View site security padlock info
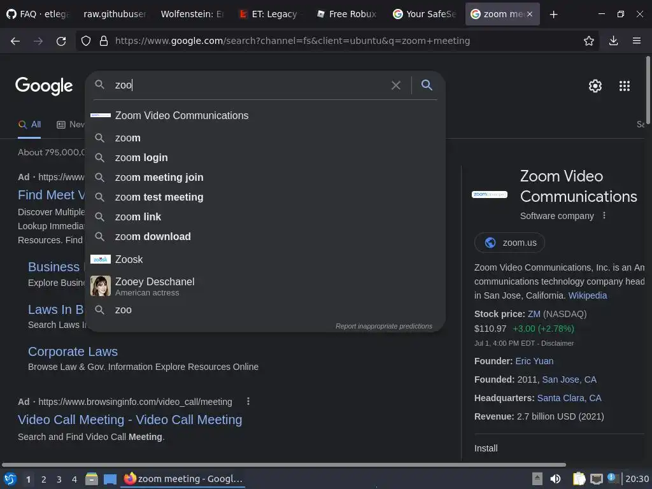The width and height of the screenshot is (652, 489). coord(104,41)
